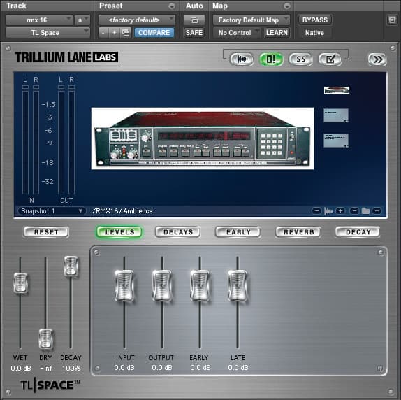Expand the factory default preset dropdown
Image resolution: width=401 pixels, height=400 pixels.
point(136,20)
